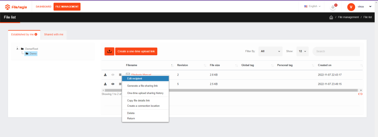Click the OwnerRoot folder icon
The image size is (378, 137).
click(22, 49)
